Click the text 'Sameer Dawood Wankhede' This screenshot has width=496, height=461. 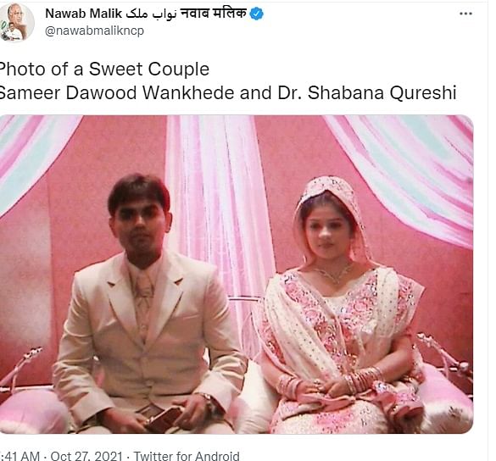pyautogui.click(x=118, y=93)
